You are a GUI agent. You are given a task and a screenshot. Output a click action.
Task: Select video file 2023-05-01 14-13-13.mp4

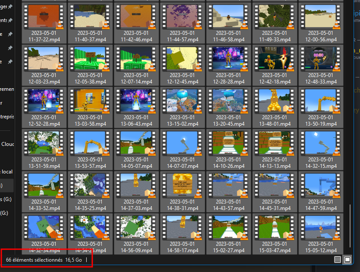(275, 149)
